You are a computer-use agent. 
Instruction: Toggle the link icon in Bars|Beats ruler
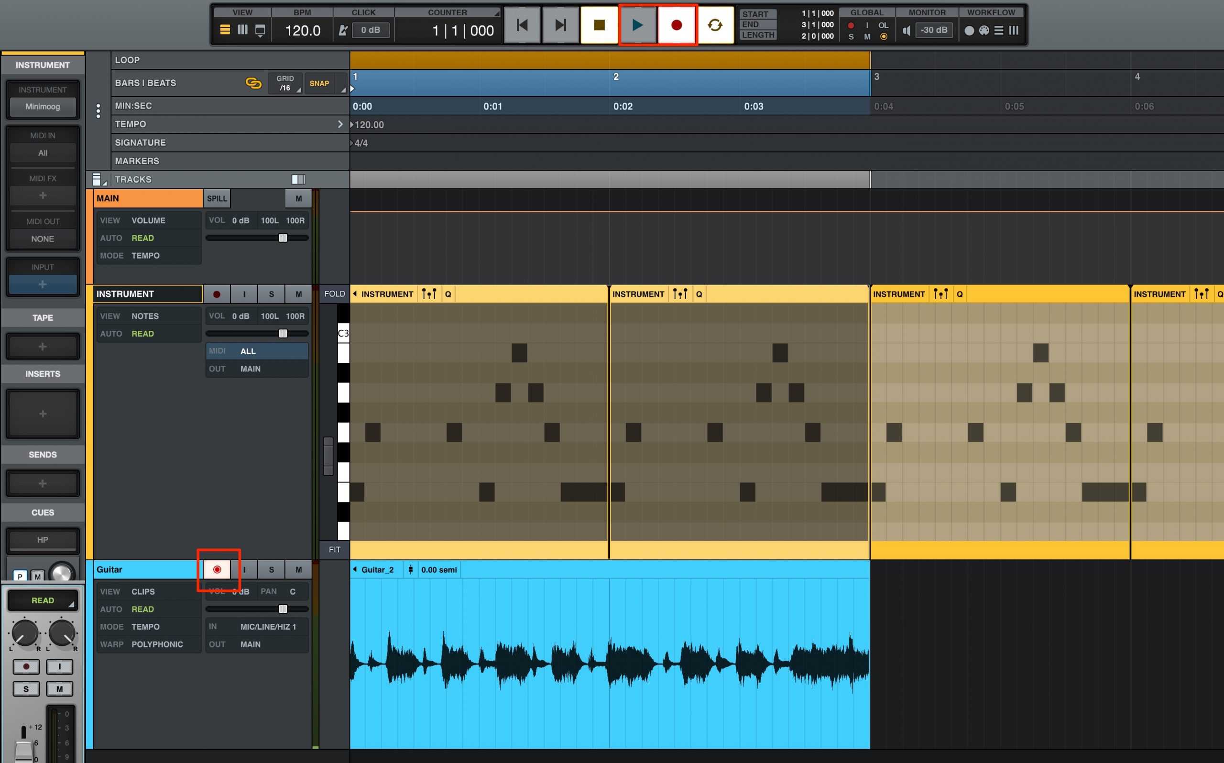coord(253,83)
